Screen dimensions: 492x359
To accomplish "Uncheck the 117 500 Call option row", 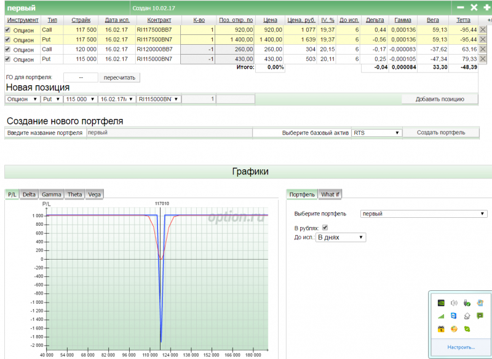I will pyautogui.click(x=8, y=29).
